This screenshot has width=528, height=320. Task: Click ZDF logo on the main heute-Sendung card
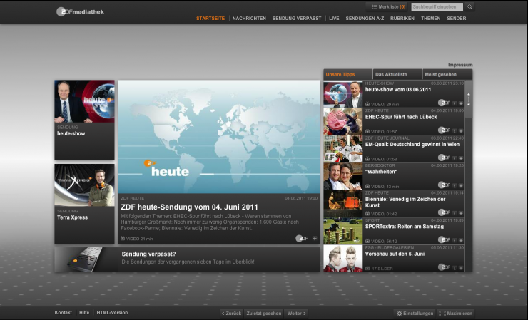coord(302,238)
